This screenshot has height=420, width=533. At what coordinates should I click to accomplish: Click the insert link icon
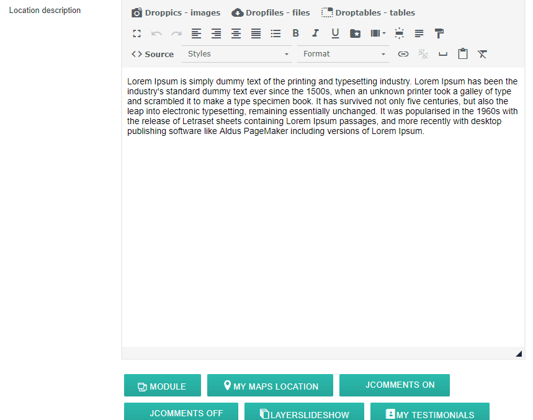pyautogui.click(x=403, y=54)
